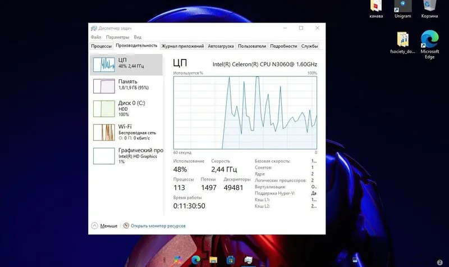Open the Вид menu

tap(138, 37)
